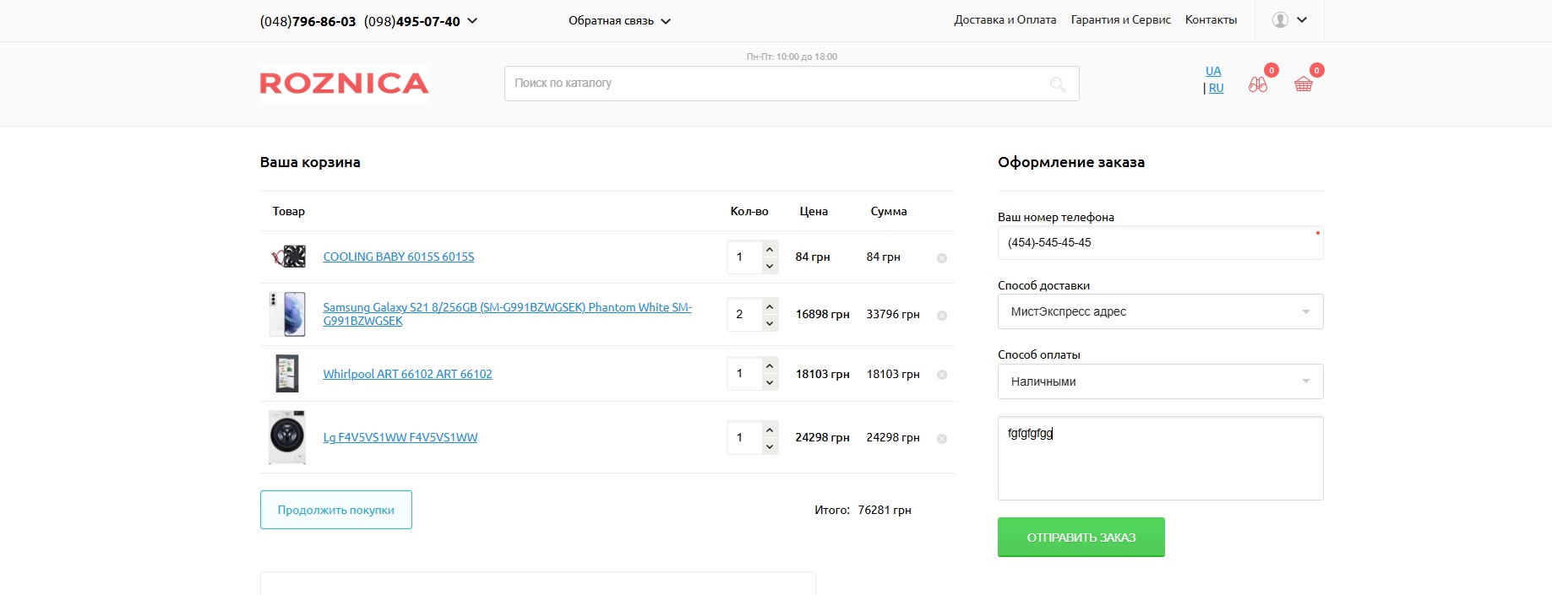Click the Whirlpool refrigerator thumbnail
The image size is (1552, 595).
[287, 374]
